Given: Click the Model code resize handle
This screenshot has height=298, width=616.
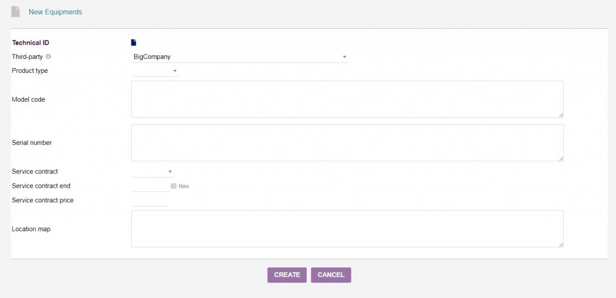Looking at the screenshot, I should tap(561, 115).
